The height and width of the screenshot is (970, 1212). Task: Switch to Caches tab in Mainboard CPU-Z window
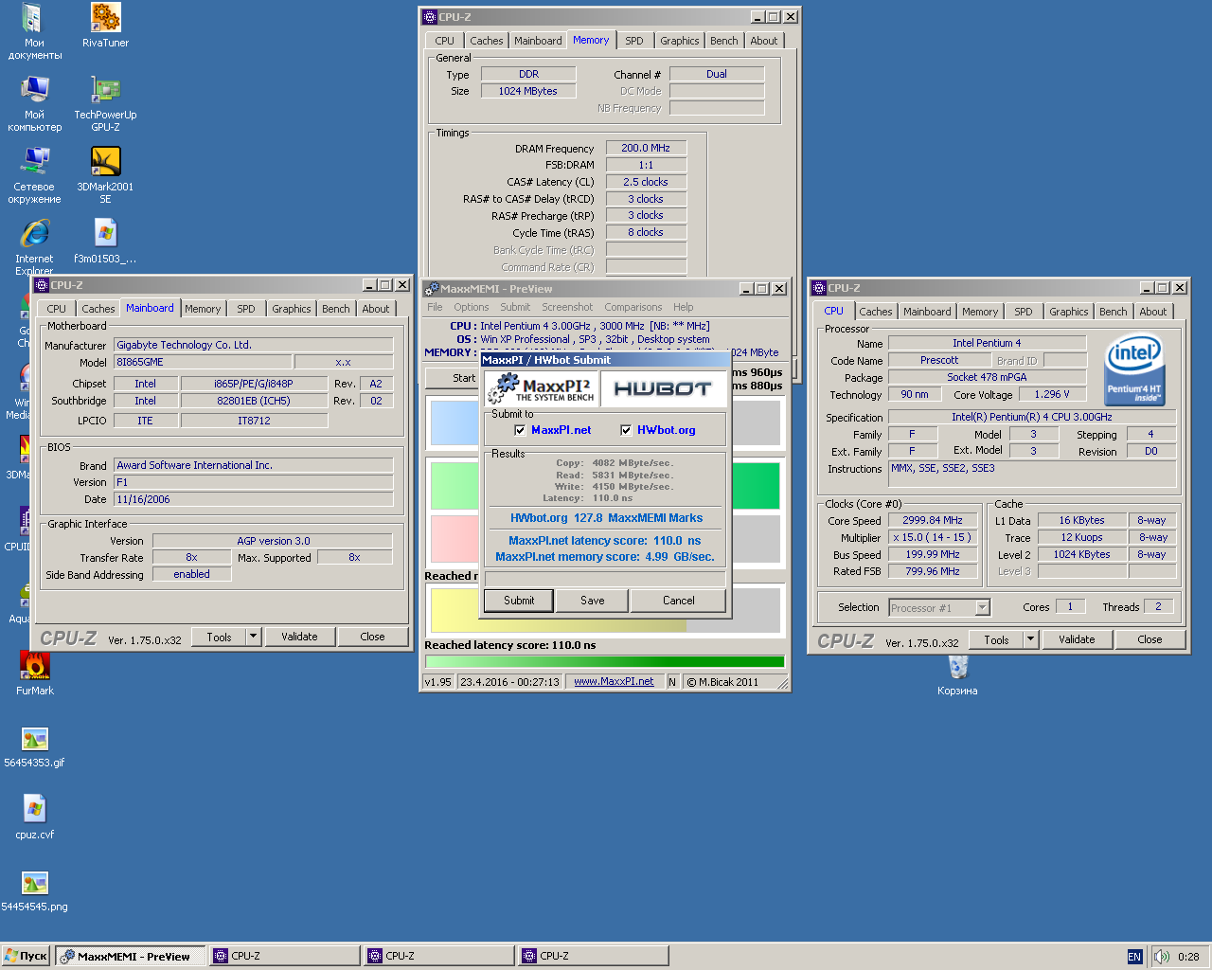(x=98, y=309)
